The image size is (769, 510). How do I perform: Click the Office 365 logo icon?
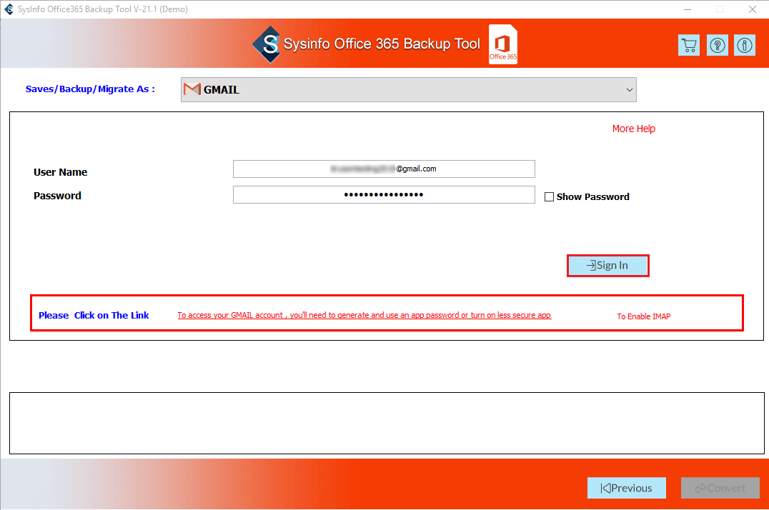[x=503, y=44]
